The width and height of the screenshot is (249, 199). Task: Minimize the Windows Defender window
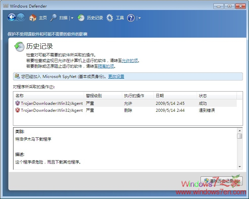point(218,6)
